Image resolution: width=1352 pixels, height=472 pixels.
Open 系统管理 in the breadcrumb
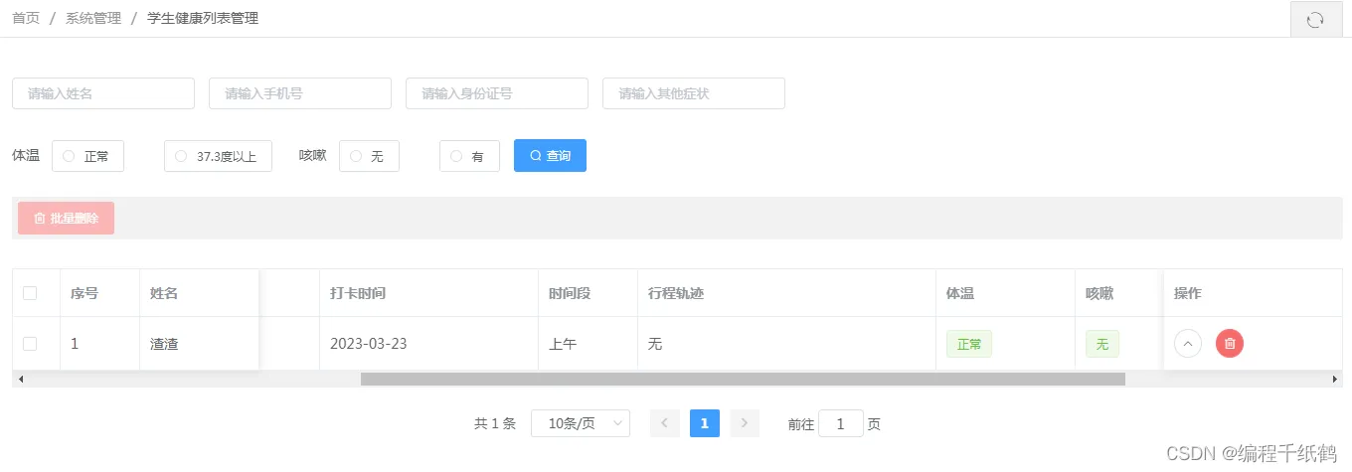coord(93,18)
